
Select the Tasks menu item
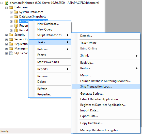(50, 42)
